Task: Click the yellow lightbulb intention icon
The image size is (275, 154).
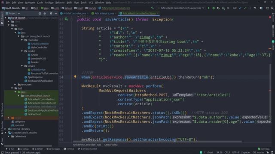Action: (75, 77)
